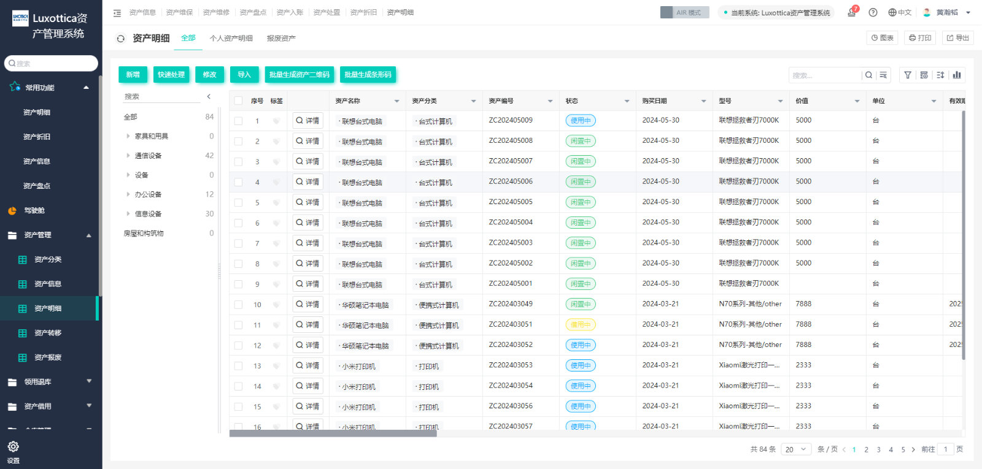Tick the select-all checkbox in table header
982x469 pixels.
click(238, 101)
